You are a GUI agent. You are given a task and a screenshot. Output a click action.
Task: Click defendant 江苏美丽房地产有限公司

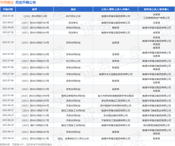pos(156,18)
